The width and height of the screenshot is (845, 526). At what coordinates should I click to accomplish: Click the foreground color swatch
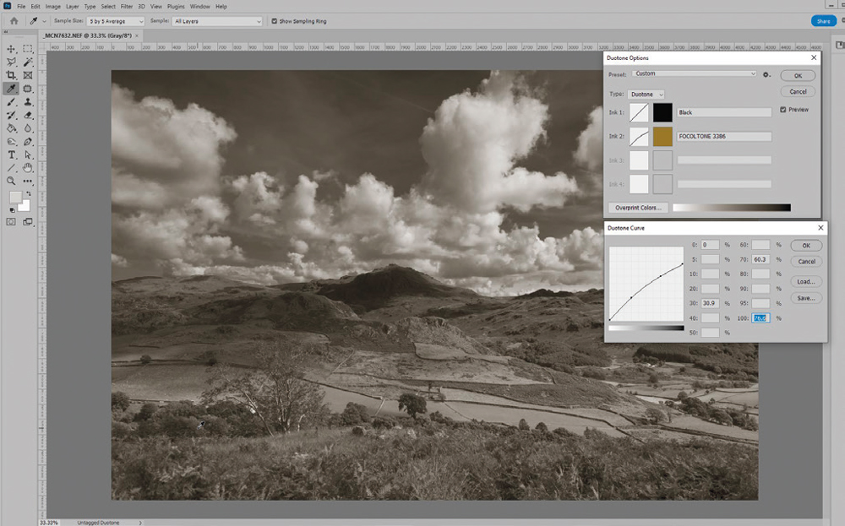click(x=15, y=197)
